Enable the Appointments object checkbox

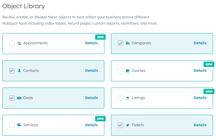click(x=12, y=43)
